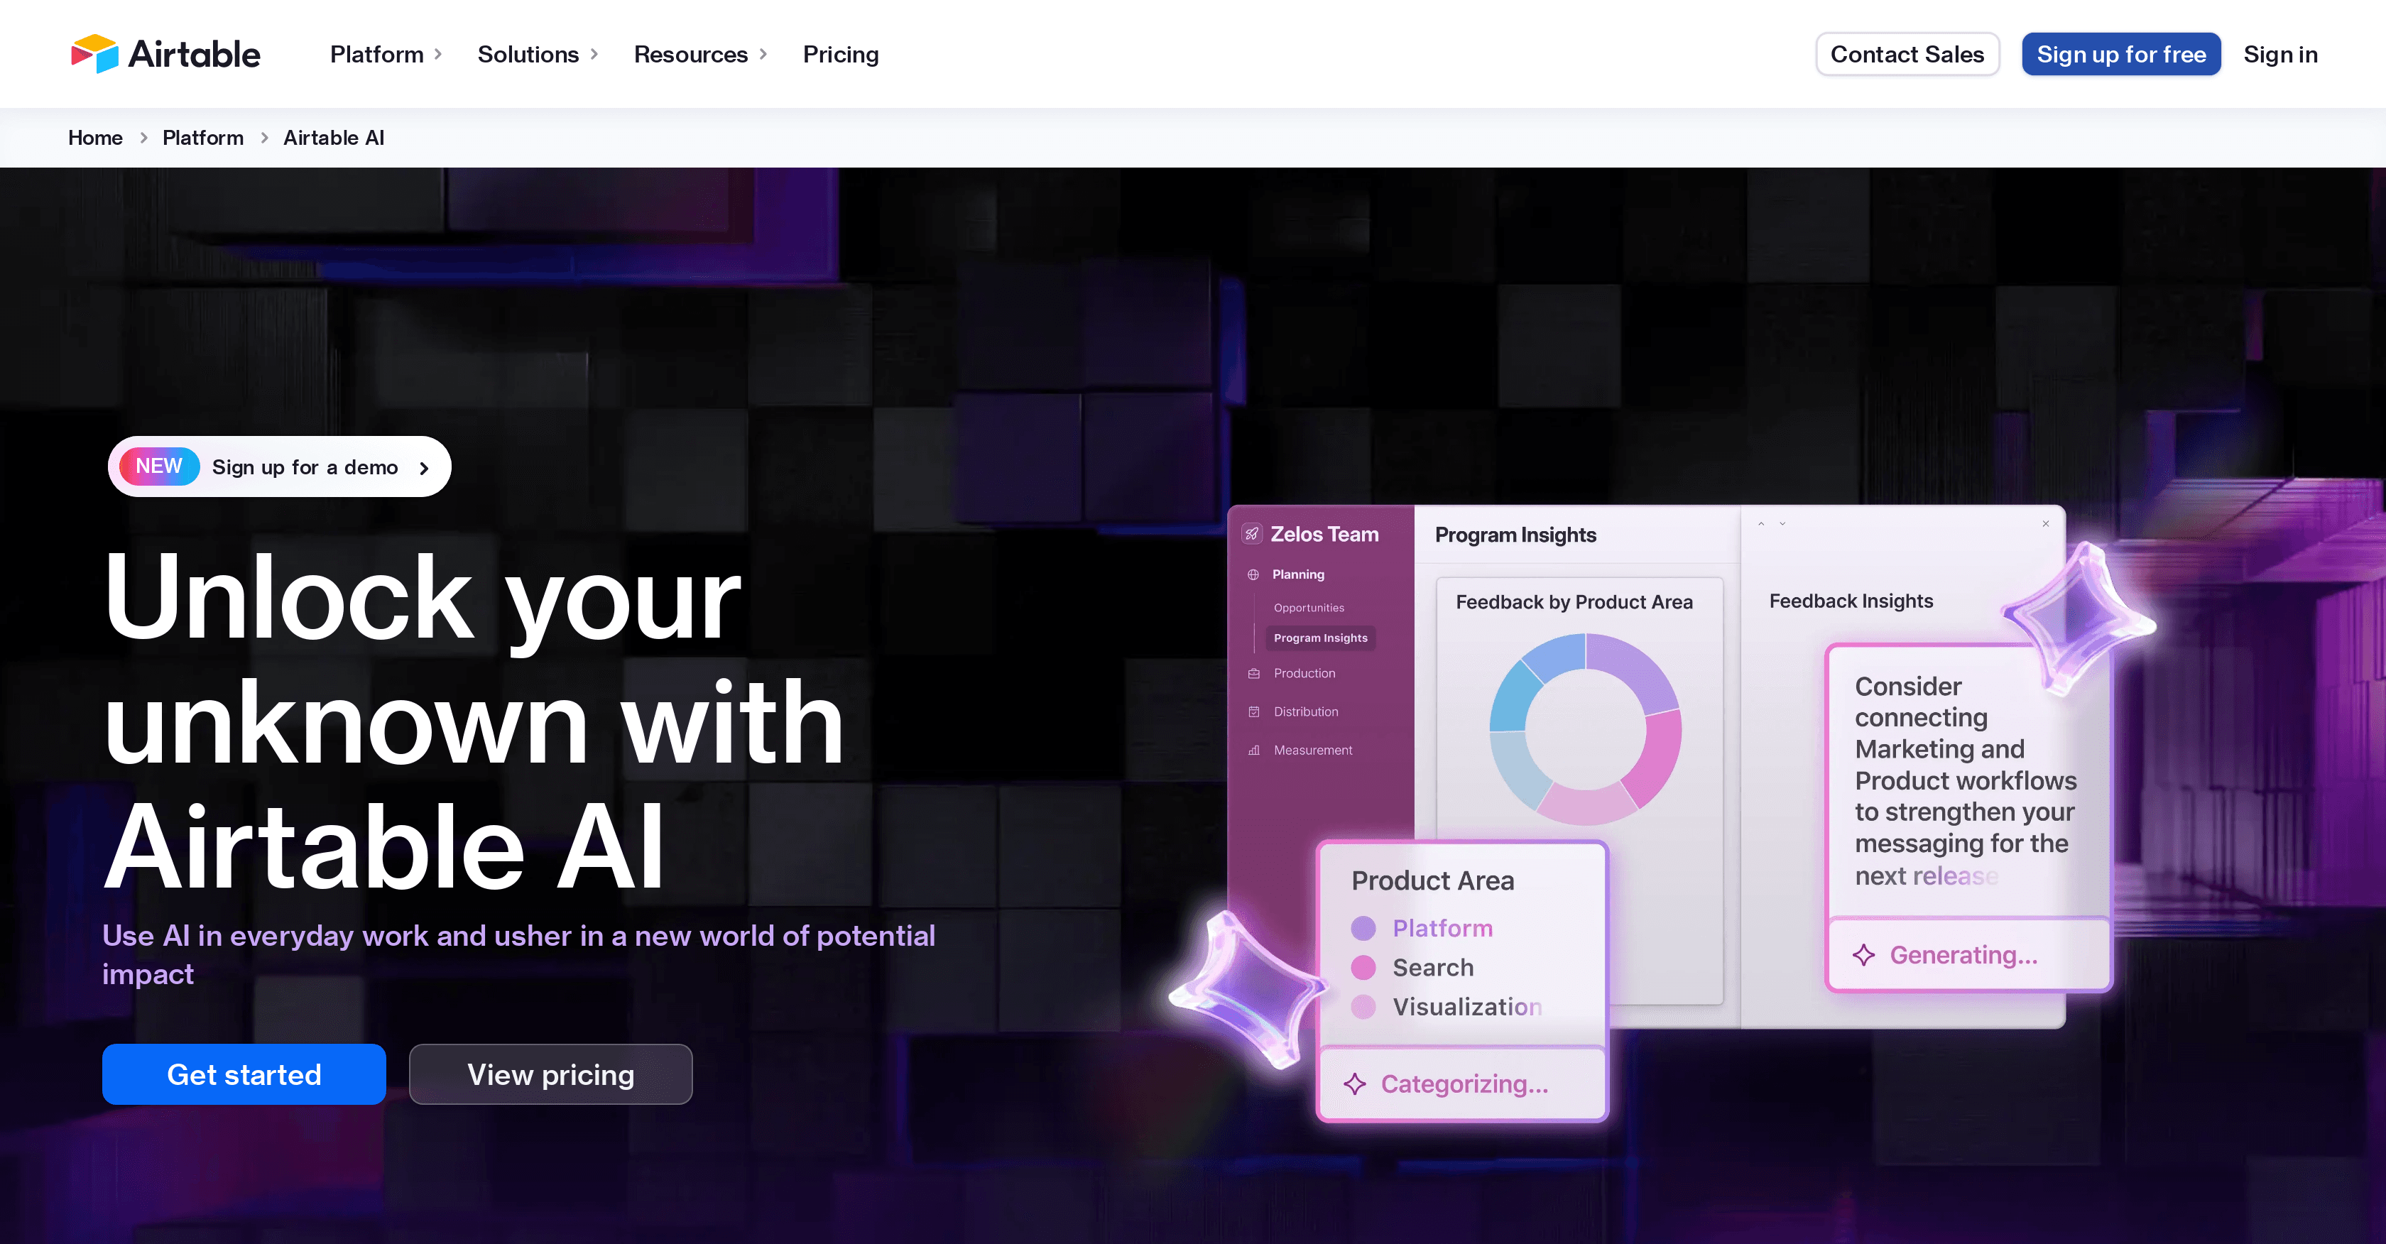Select the Zelos Team rocket icon
Screen dimensions: 2386x1244
[1253, 533]
